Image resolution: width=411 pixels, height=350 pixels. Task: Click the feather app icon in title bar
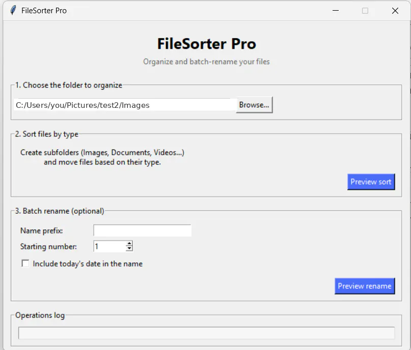13,11
